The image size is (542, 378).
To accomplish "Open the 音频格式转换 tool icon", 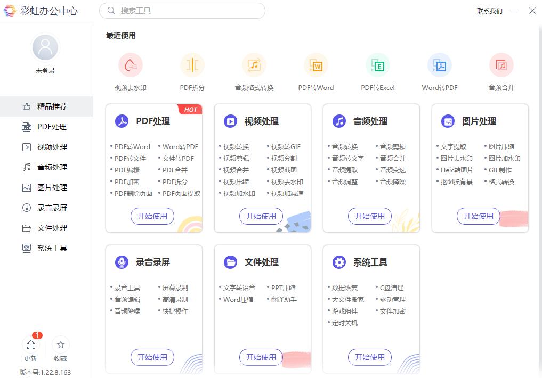I will [254, 64].
